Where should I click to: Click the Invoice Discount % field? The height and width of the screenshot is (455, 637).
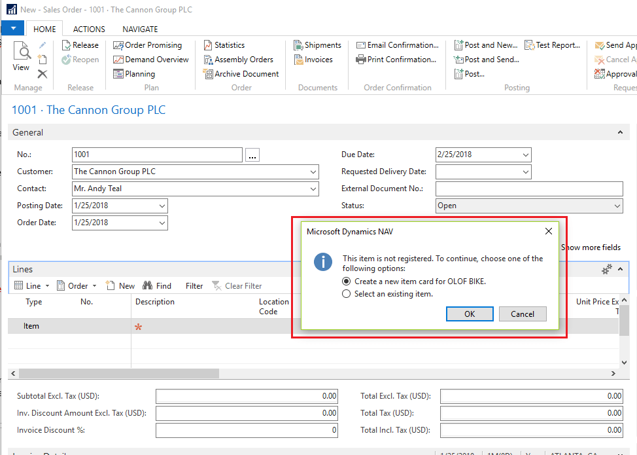[247, 430]
